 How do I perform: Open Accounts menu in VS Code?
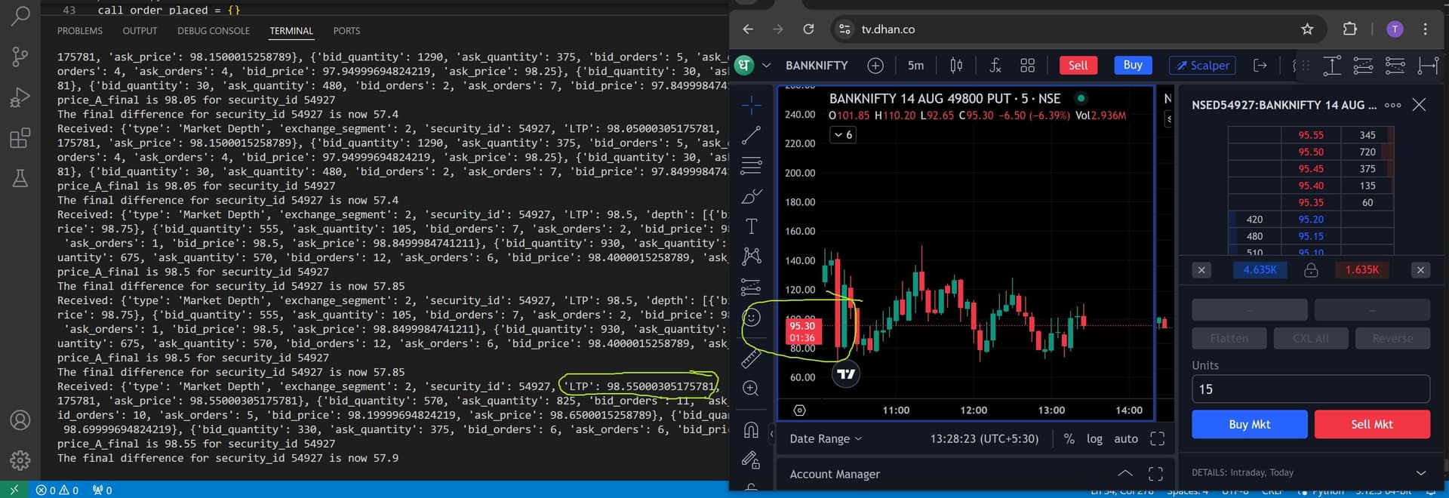(x=20, y=420)
